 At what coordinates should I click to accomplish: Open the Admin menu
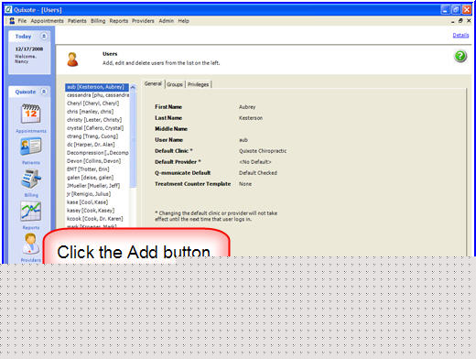pos(167,21)
